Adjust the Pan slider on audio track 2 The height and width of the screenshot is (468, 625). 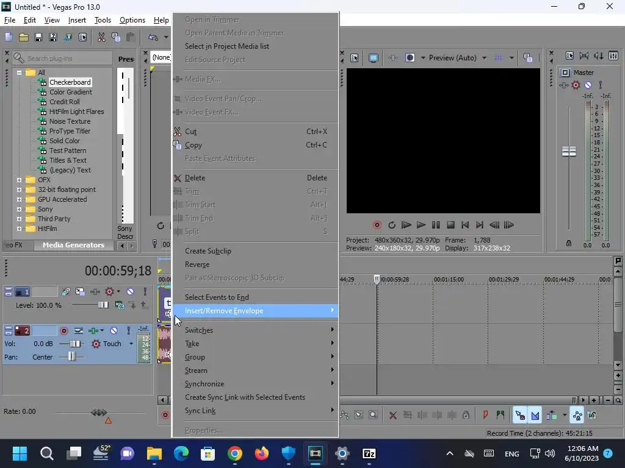[72, 357]
